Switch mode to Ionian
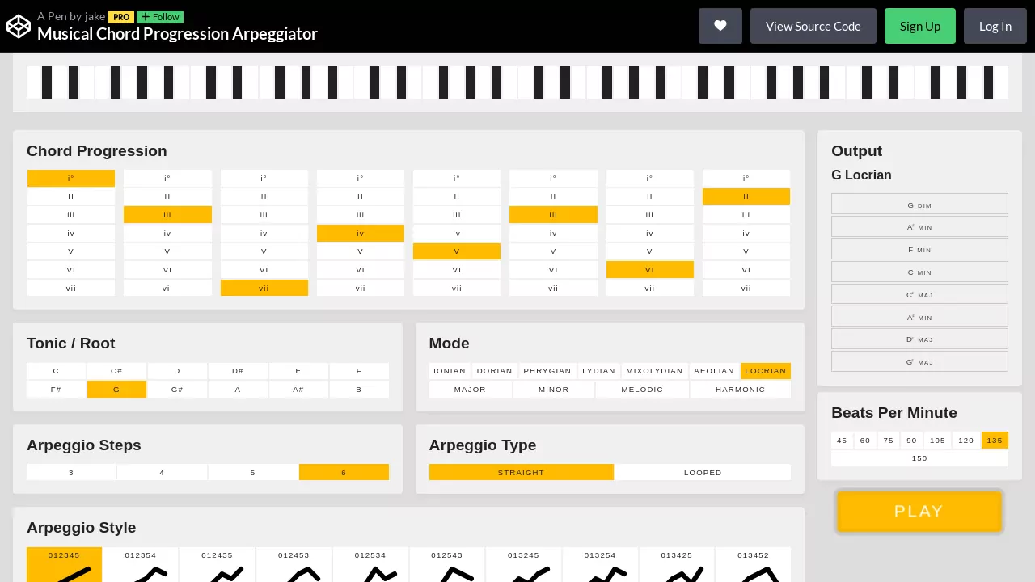1035x582 pixels. click(450, 371)
